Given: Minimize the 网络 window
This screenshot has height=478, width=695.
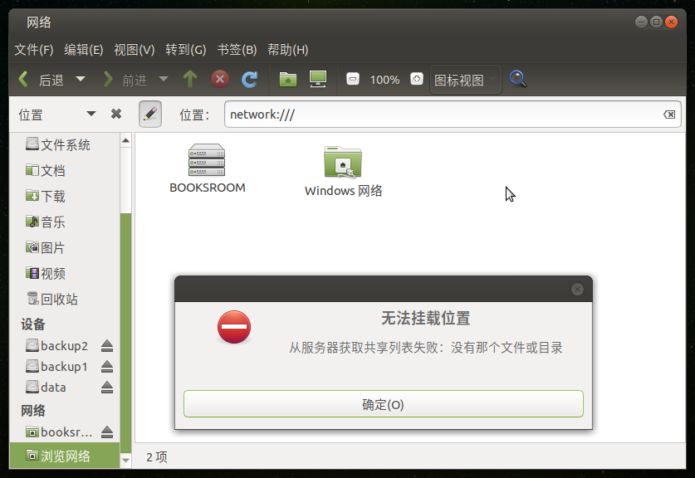Looking at the screenshot, I should 641,22.
